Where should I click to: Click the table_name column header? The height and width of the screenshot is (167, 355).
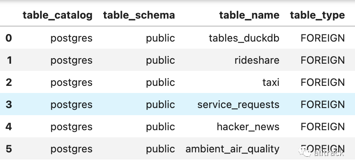click(x=249, y=15)
